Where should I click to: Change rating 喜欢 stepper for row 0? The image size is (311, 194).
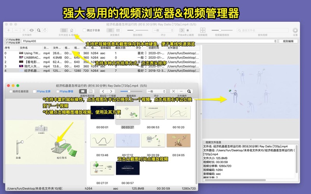click(145, 53)
